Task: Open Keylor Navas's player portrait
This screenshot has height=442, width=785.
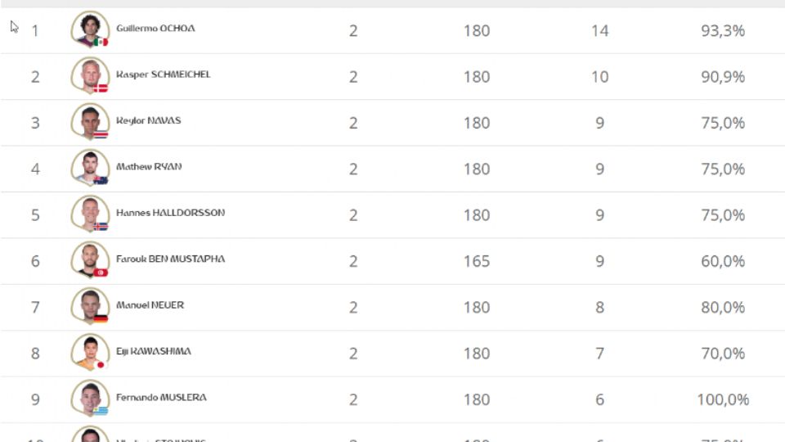Action: click(x=89, y=121)
